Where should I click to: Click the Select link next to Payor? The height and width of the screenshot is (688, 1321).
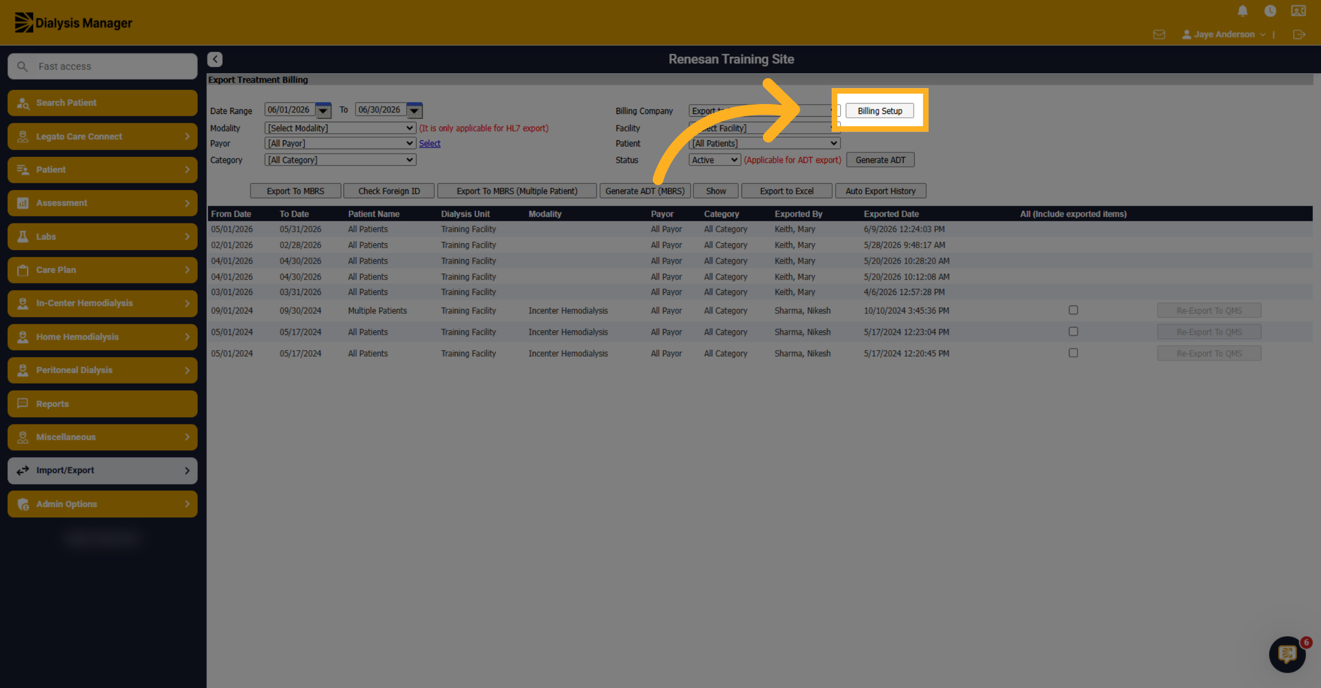click(430, 144)
